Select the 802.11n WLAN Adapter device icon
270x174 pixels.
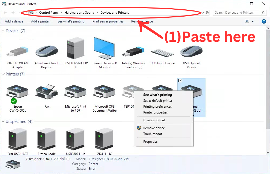click(x=18, y=52)
